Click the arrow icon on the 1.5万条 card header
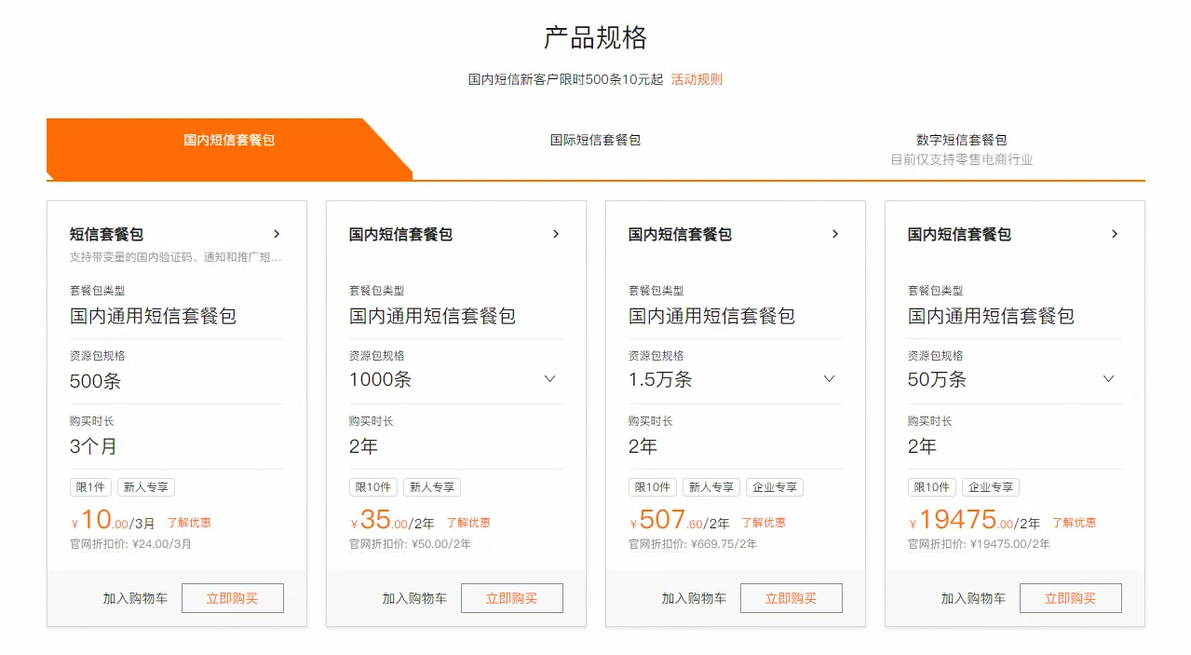 (x=835, y=234)
